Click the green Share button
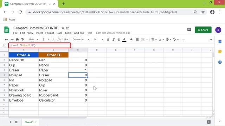225x126 pixels. pos(203,30)
